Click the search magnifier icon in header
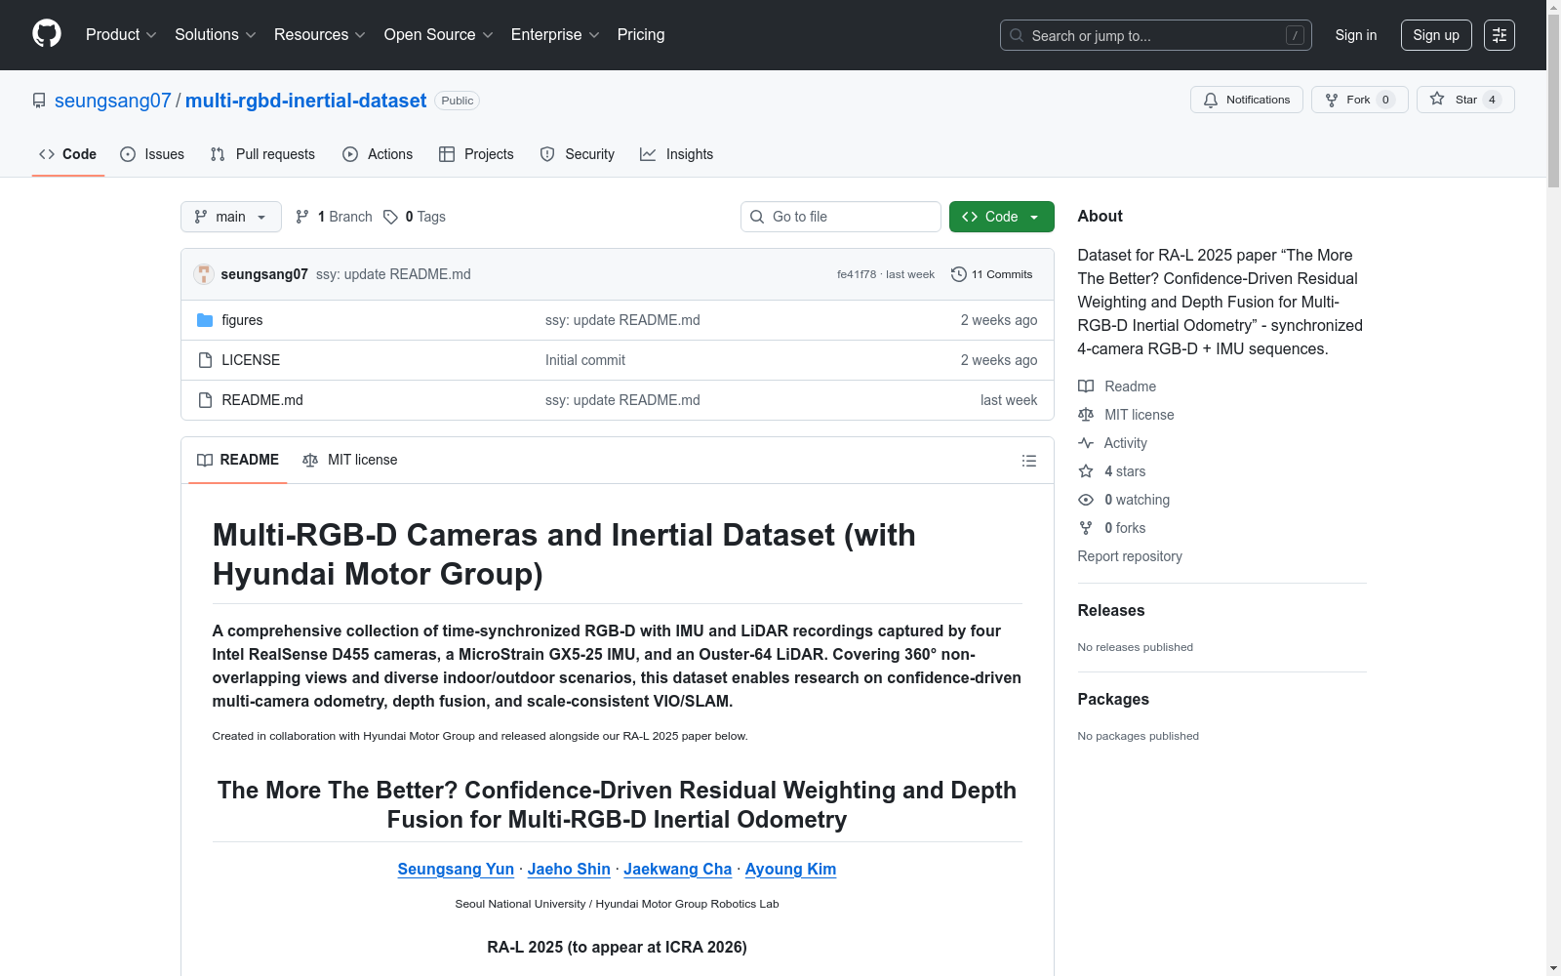The image size is (1561, 976). click(1017, 36)
